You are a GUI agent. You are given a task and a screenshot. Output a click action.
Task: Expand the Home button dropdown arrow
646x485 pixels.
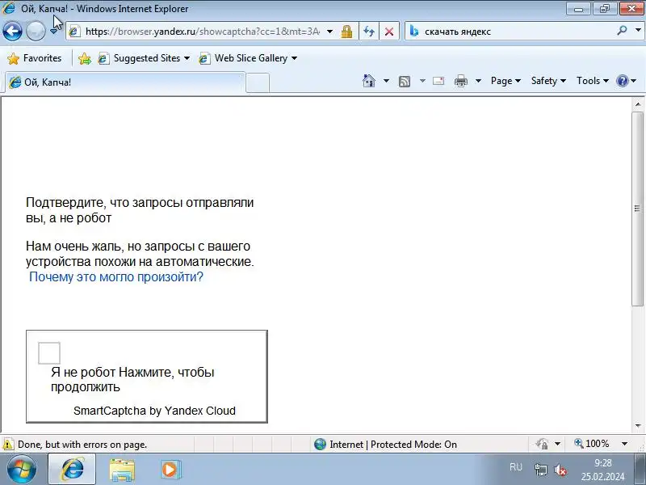[386, 81]
